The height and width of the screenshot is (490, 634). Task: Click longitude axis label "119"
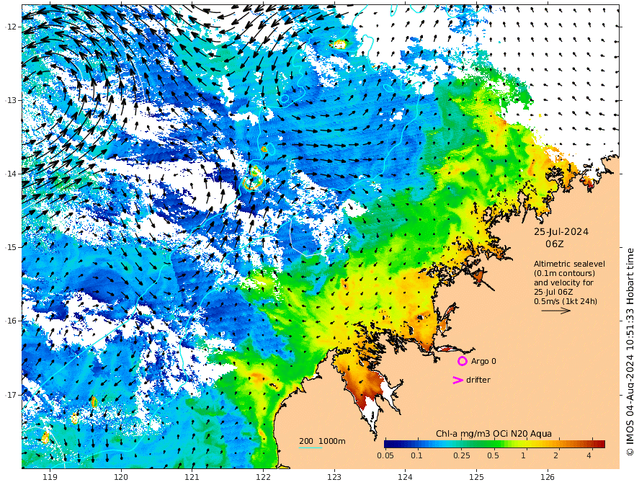pos(50,477)
